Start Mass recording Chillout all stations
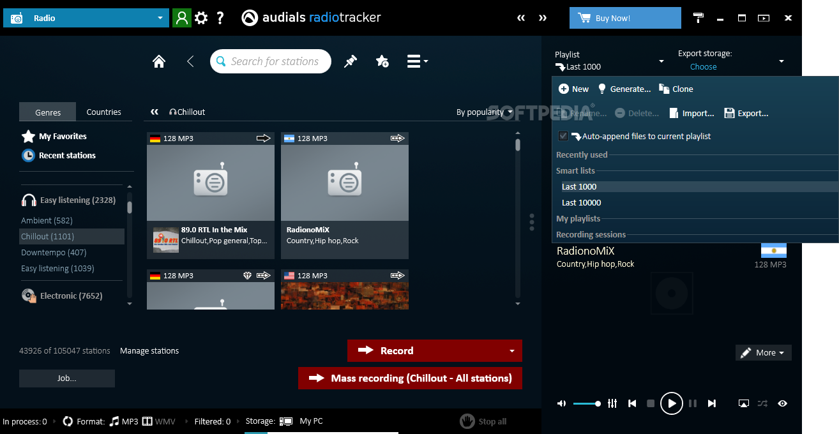The width and height of the screenshot is (839, 434). pos(410,378)
